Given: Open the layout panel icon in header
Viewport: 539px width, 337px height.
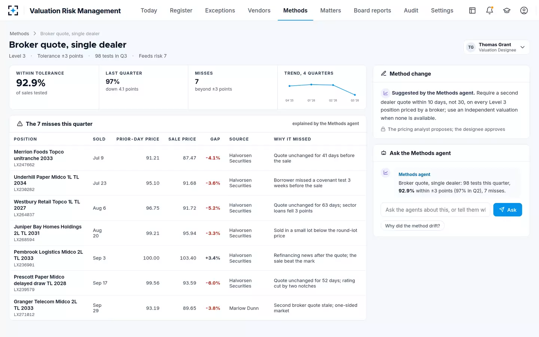Looking at the screenshot, I should coord(472,10).
